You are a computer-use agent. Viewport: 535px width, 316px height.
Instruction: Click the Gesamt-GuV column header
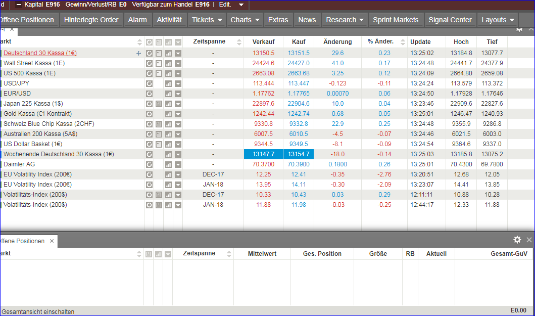[x=509, y=253]
